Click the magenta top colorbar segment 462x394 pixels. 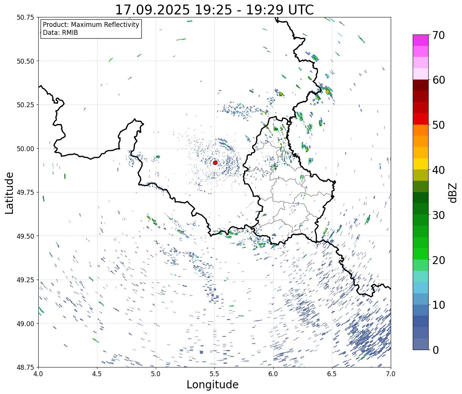[x=421, y=40]
